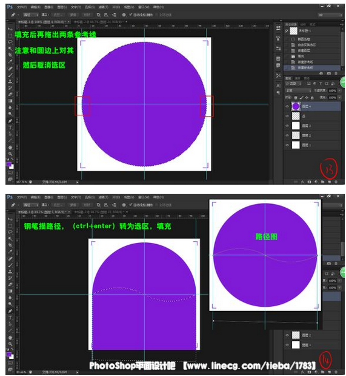Pick Eyedropper tool in top window toolbar
The width and height of the screenshot is (346, 376).
tap(10, 61)
